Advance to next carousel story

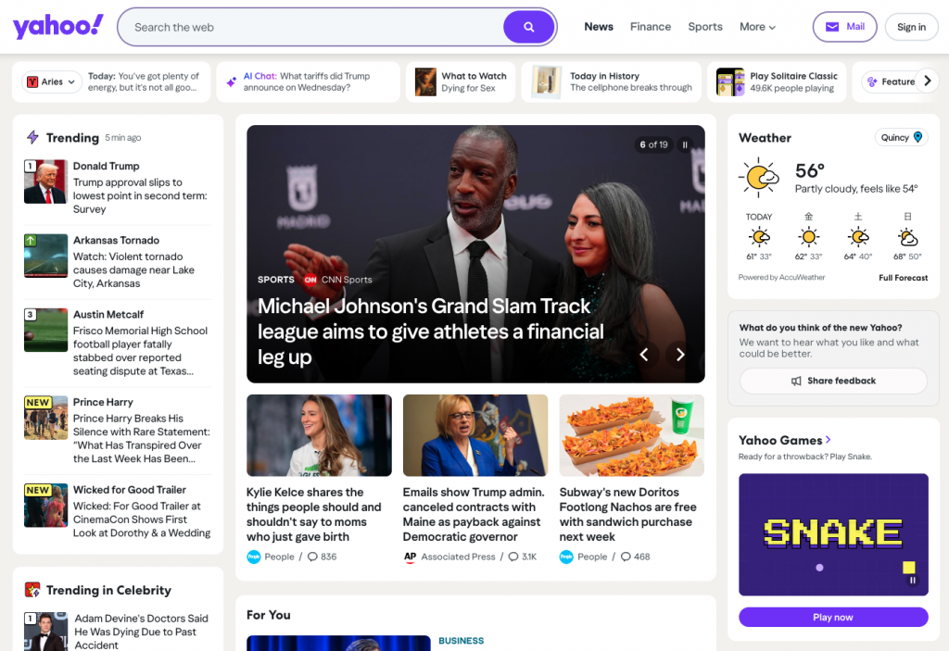click(679, 355)
